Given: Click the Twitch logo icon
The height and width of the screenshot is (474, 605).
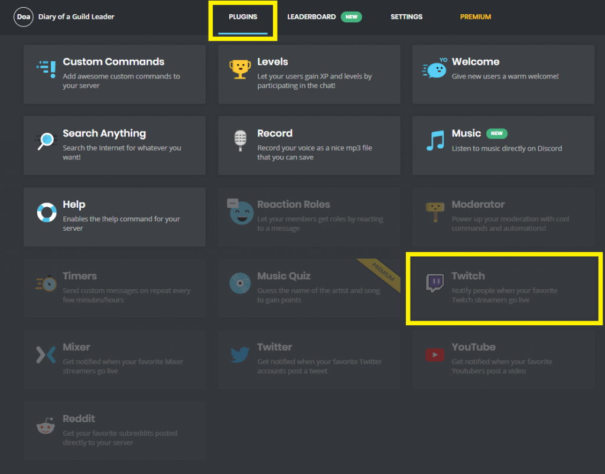Looking at the screenshot, I should tap(435, 283).
